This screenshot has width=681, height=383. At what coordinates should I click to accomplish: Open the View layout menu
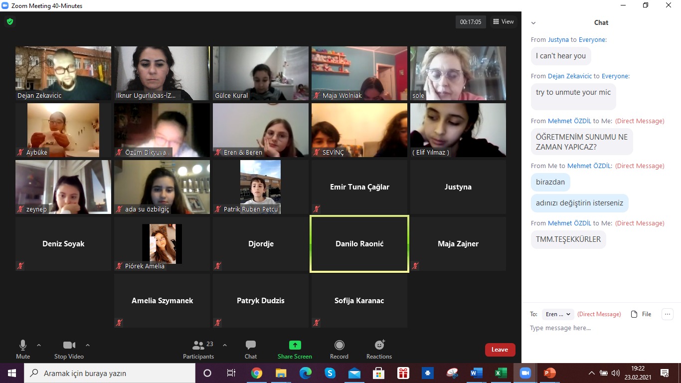pos(503,21)
